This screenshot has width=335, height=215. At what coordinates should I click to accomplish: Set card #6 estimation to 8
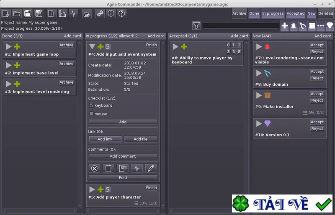click(x=239, y=52)
